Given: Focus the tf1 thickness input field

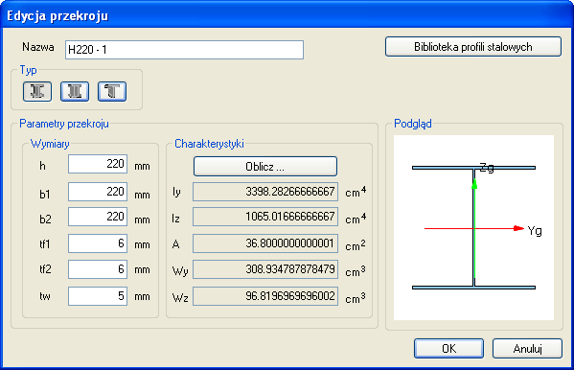Looking at the screenshot, I should pyautogui.click(x=98, y=243).
